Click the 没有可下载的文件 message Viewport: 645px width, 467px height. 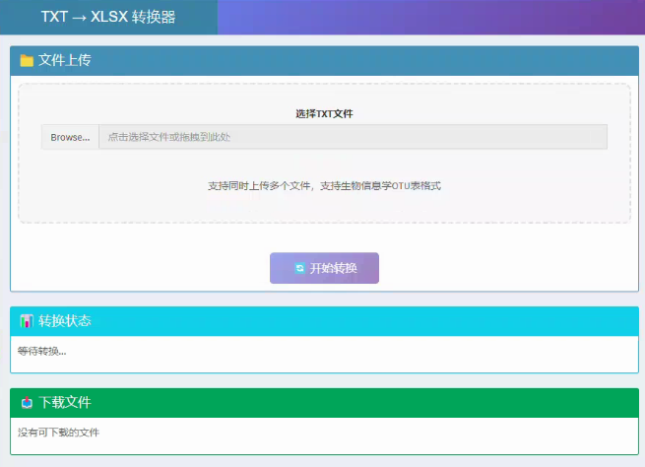click(58, 433)
